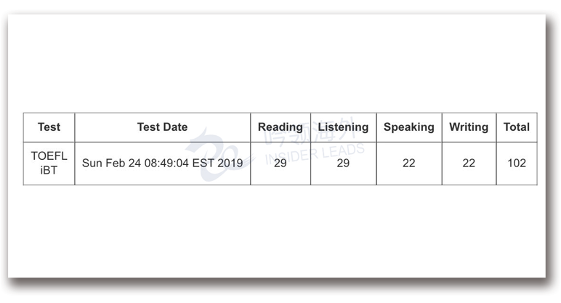Image resolution: width=561 pixels, height=303 pixels.
Task: Click the total score 102
Action: [517, 163]
